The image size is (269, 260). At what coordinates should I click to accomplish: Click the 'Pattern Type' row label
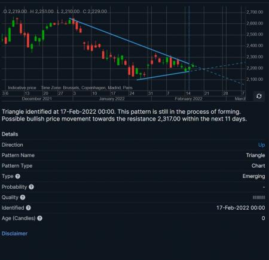click(x=17, y=166)
